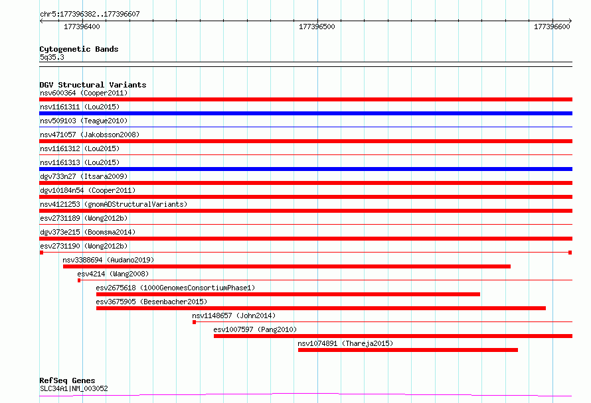The height and width of the screenshot is (403, 591).
Task: Click the left end marker of the esv2731190 line
Action: coord(41,253)
